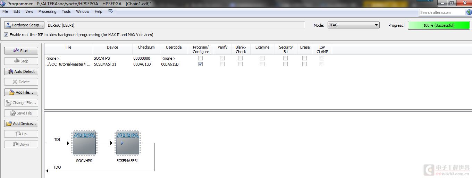Viewport: 472px width, 178px height.
Task: Click the DE-SoC [USB-1] hardware field
Action: 176,25
